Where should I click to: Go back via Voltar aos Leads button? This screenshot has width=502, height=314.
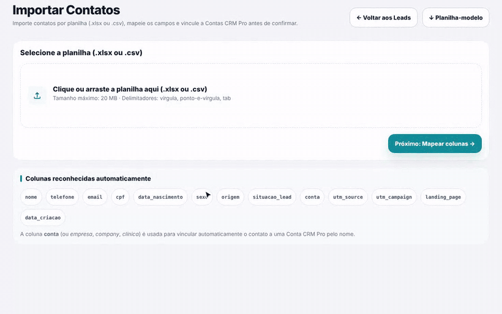tap(384, 18)
